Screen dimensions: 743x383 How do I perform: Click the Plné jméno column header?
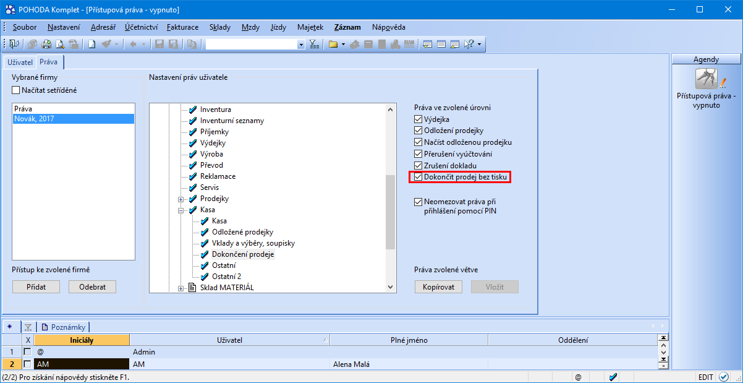[x=409, y=340]
